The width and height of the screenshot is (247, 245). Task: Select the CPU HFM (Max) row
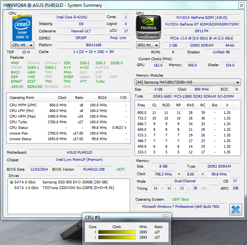[x=68, y=116]
